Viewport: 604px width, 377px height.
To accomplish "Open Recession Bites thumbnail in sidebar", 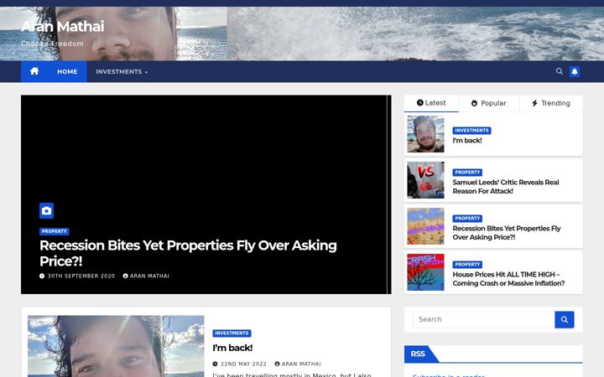I will (425, 226).
